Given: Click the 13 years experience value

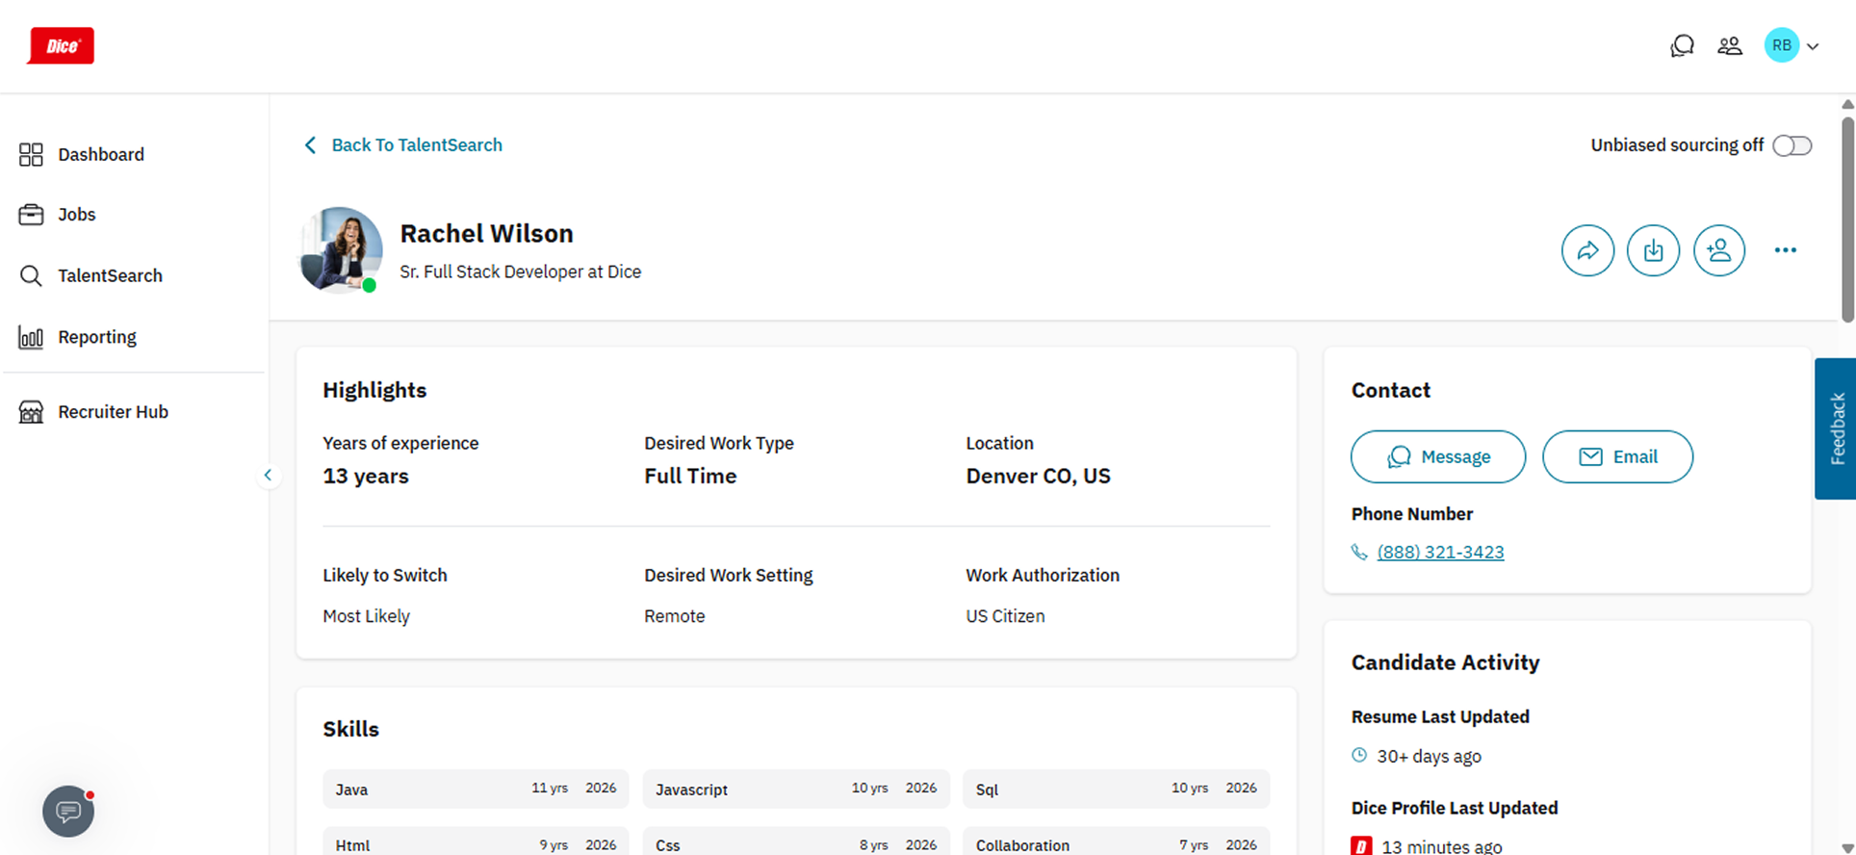Looking at the screenshot, I should [366, 476].
